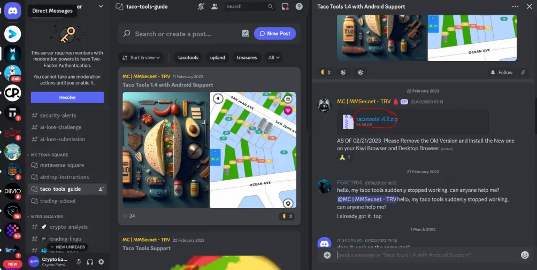Click the red NEW pill in server list

tap(12, 264)
